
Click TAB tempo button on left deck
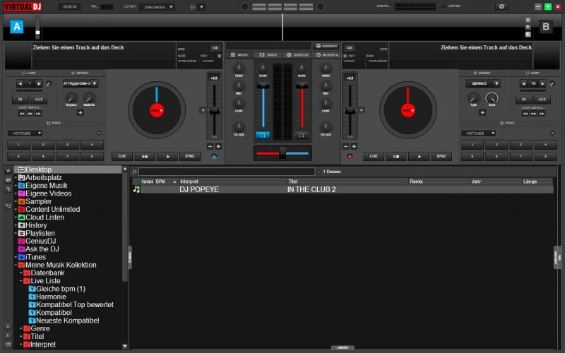click(215, 48)
